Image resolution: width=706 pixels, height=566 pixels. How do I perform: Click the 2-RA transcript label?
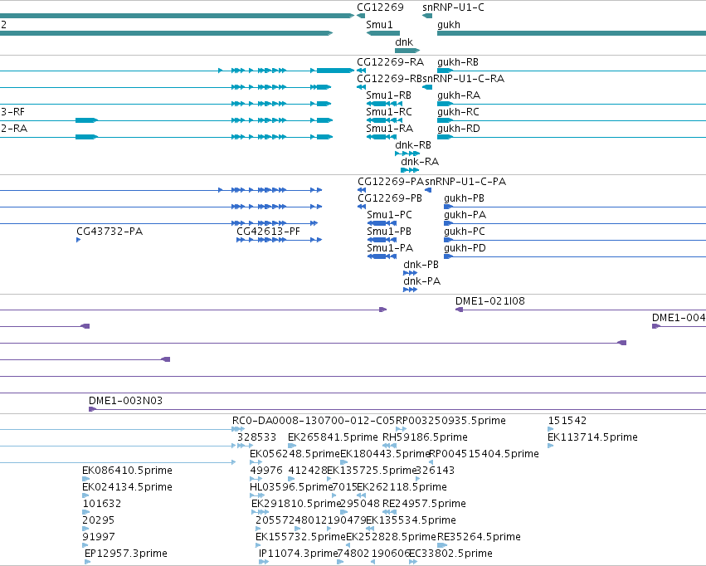(14, 129)
